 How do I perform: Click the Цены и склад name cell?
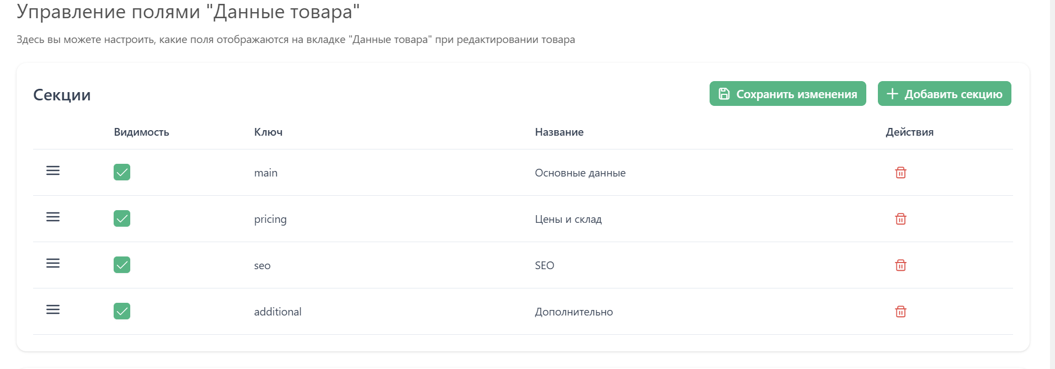[x=568, y=219]
